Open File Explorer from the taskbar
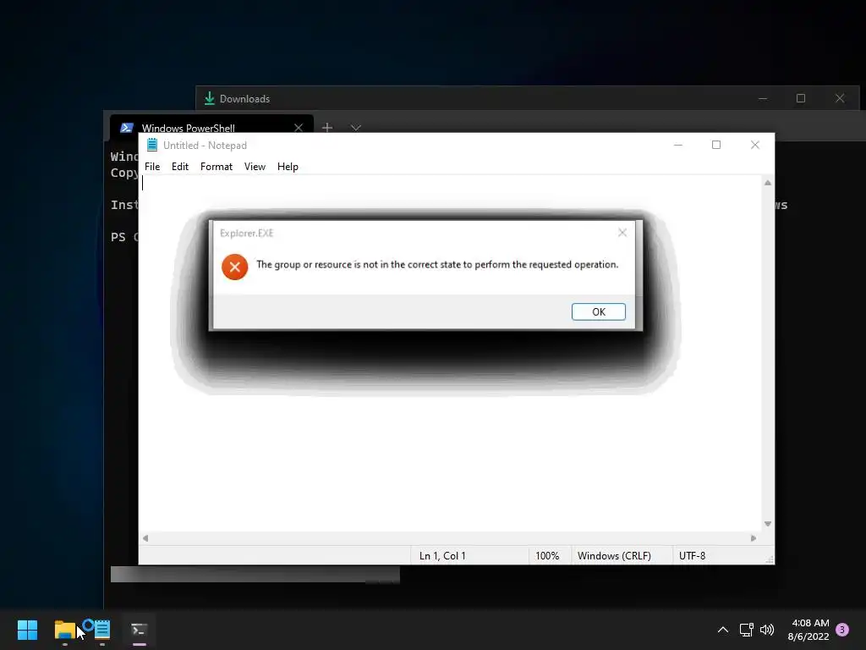The image size is (866, 650). [x=64, y=630]
